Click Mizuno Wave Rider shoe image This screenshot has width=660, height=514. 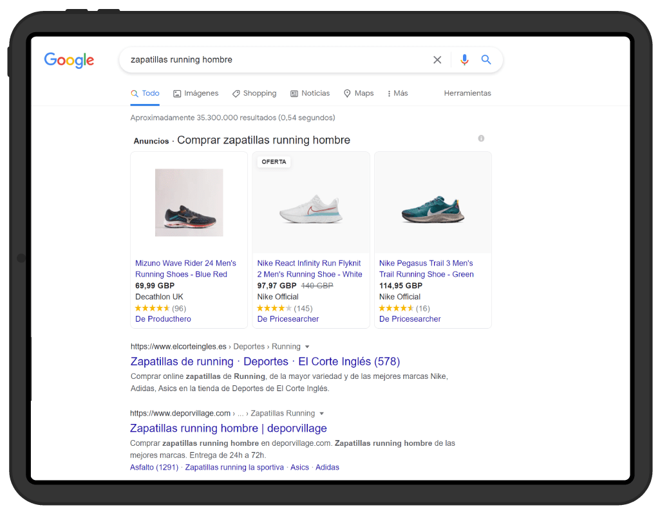coord(189,202)
